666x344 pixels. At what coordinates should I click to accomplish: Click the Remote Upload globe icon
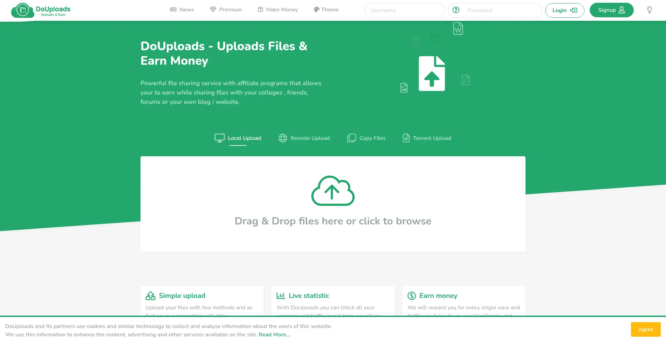[x=283, y=138]
